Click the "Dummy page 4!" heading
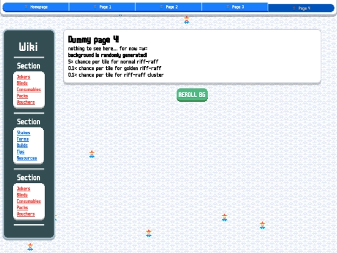Screen dimensions: 337x253 [x=93, y=39]
